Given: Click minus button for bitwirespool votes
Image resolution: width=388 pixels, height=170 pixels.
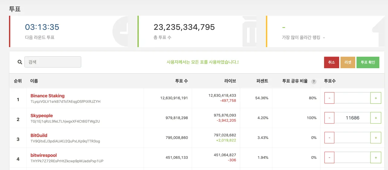Looking at the screenshot, I should click(x=329, y=158).
